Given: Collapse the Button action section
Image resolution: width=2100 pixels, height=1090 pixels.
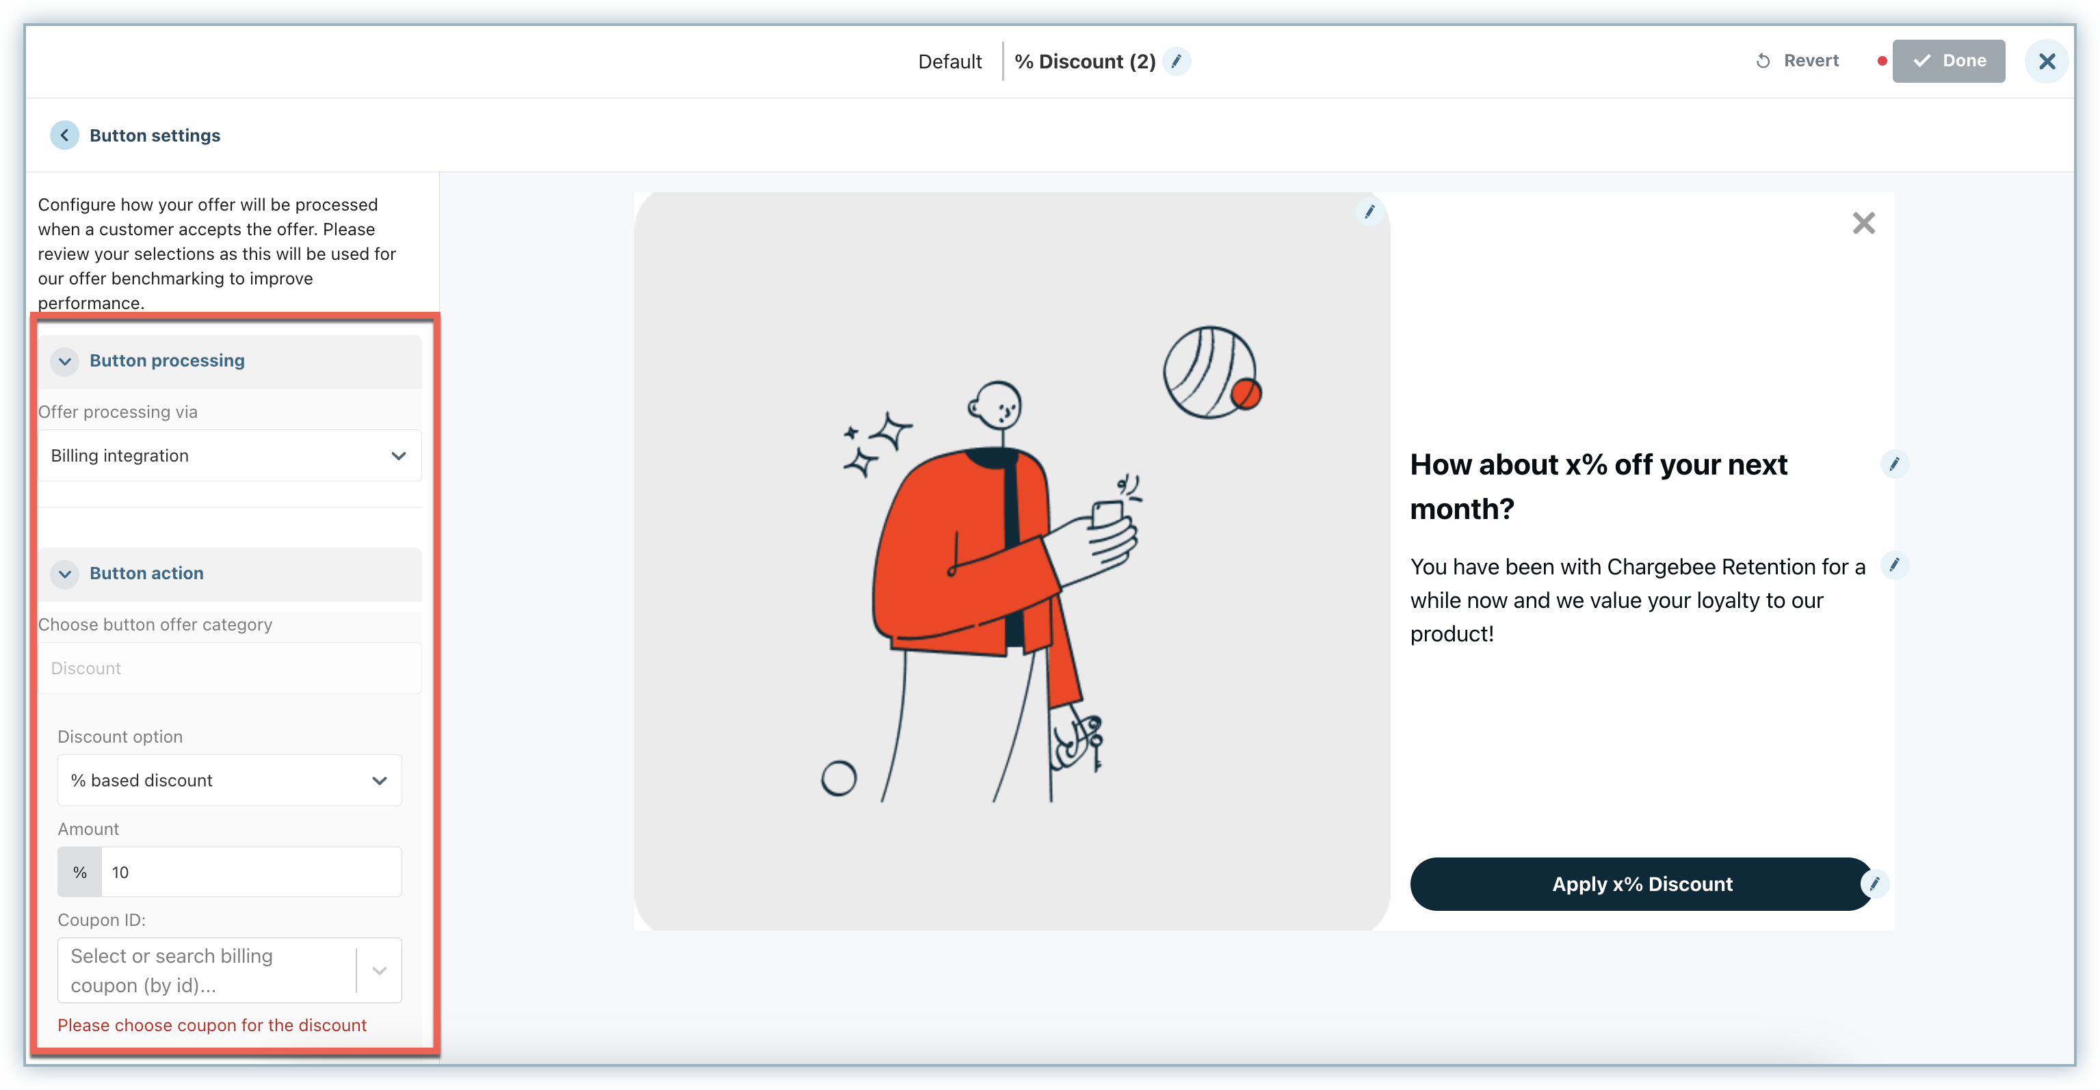Looking at the screenshot, I should pos(65,574).
